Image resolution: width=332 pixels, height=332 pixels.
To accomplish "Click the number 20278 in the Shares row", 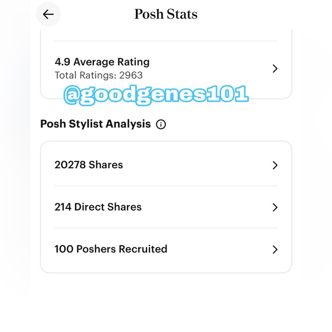I will click(70, 165).
